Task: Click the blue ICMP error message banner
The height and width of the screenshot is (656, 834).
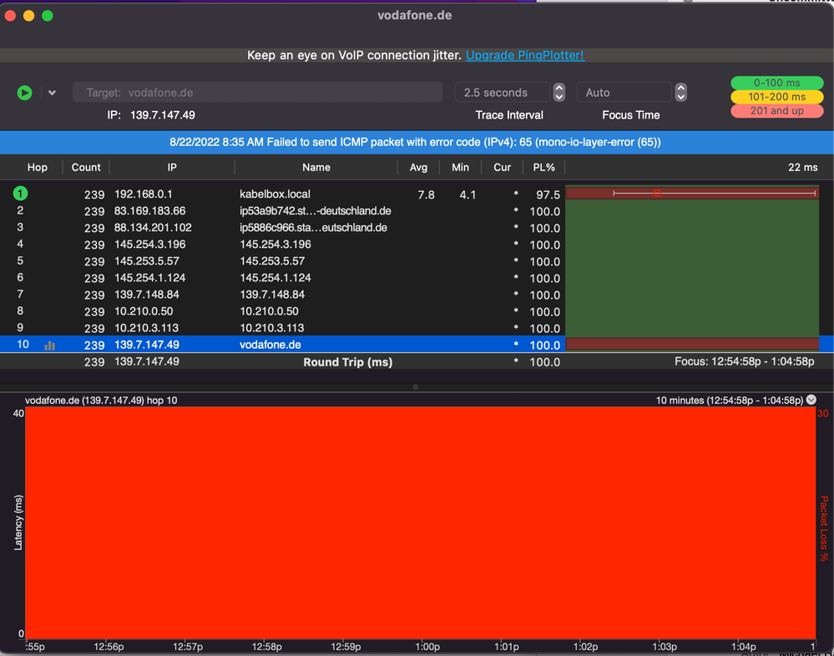Action: pyautogui.click(x=416, y=143)
